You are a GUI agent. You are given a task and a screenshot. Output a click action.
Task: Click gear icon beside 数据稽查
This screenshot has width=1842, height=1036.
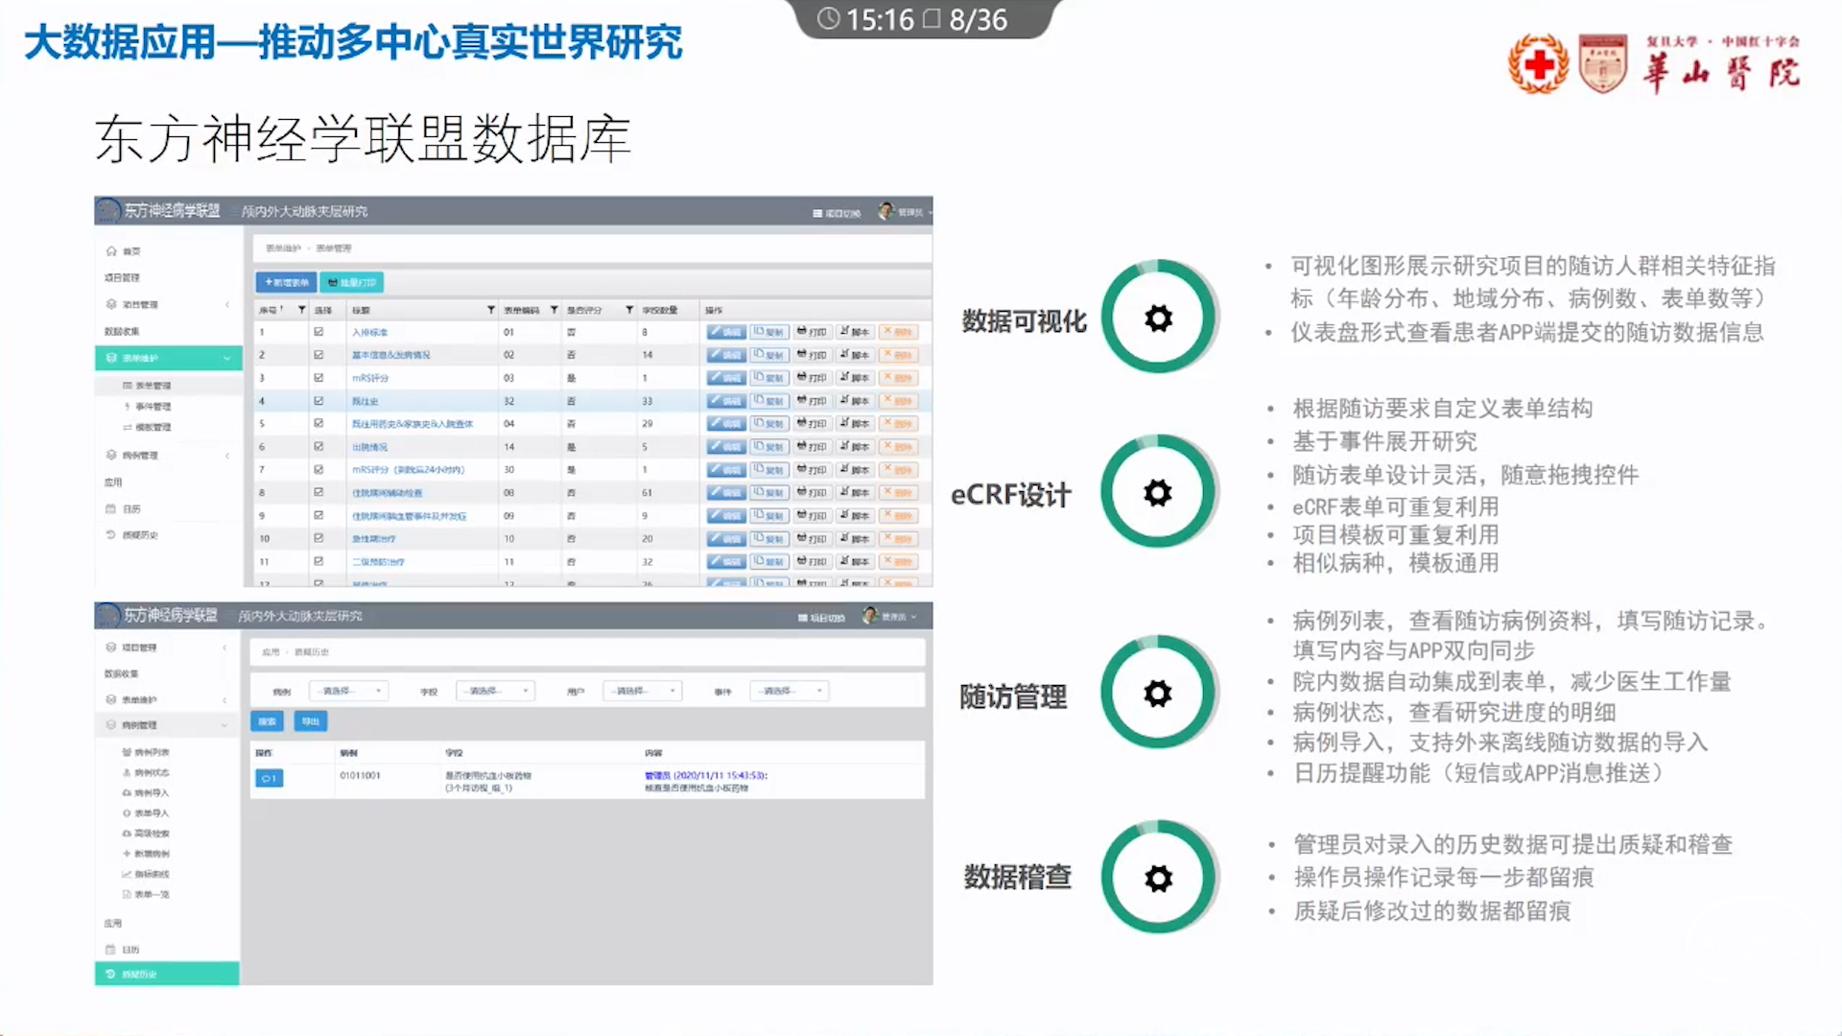(x=1158, y=878)
